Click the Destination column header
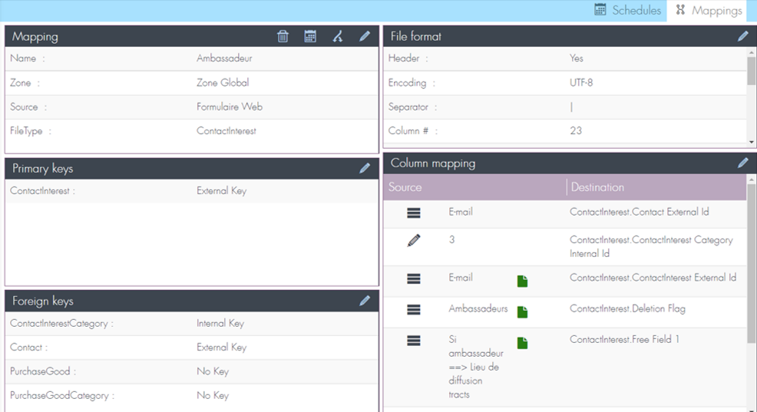The width and height of the screenshot is (757, 412). (597, 187)
